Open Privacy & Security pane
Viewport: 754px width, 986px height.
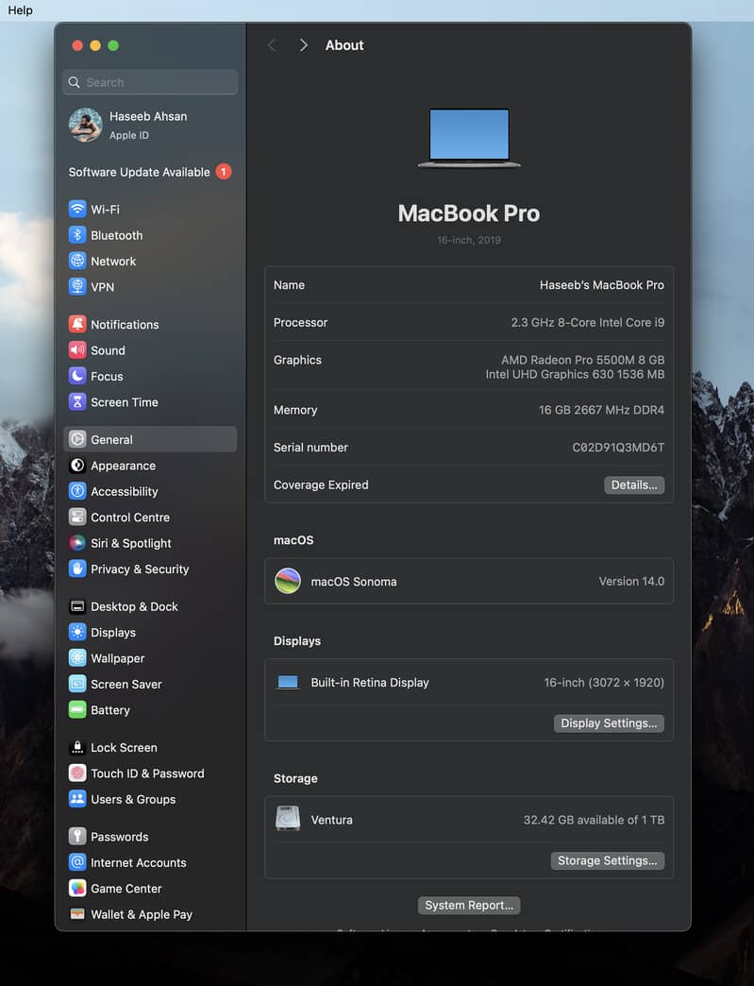point(139,569)
